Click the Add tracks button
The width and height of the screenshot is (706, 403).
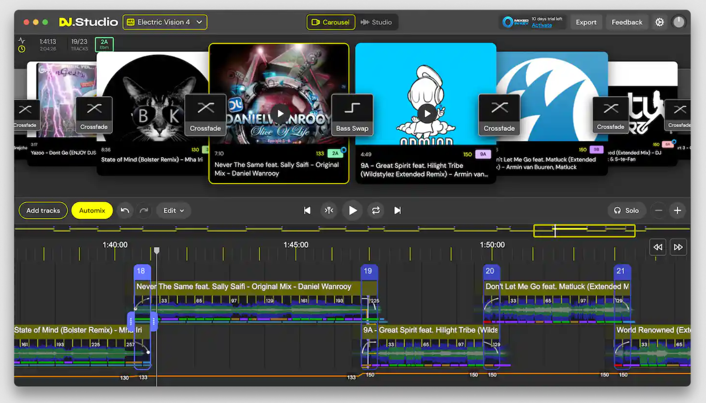[43, 210]
